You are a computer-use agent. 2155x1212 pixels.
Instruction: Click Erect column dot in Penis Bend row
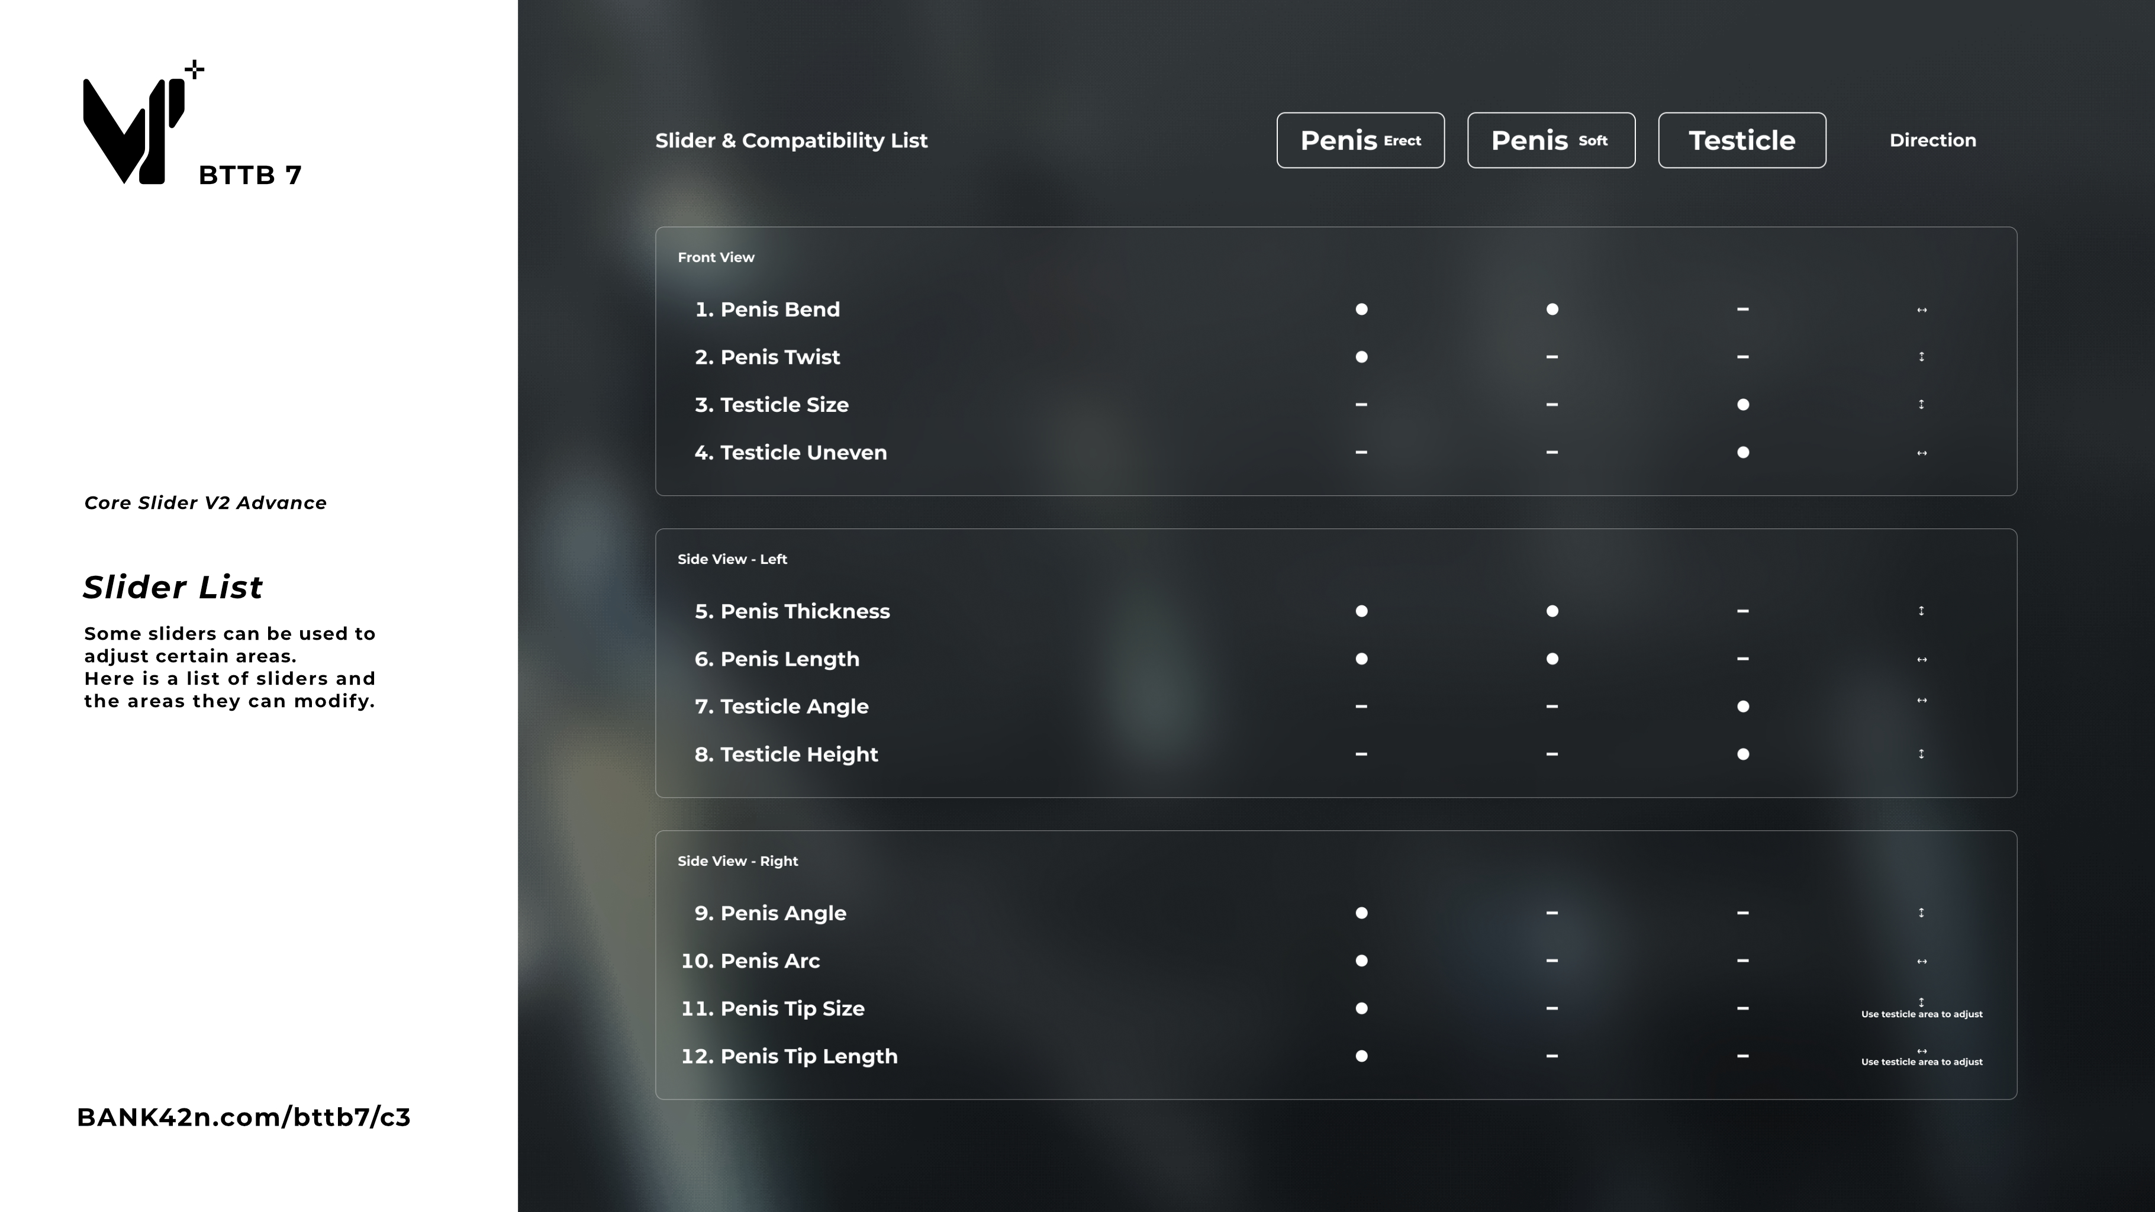click(1361, 310)
